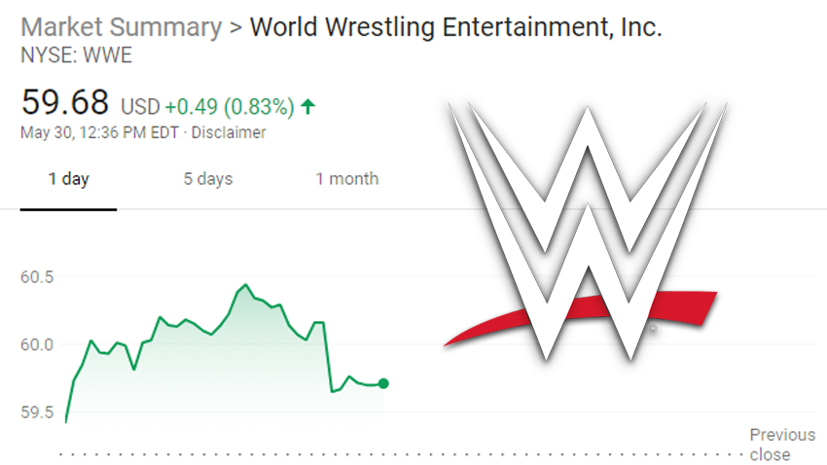Click the World Wrestling Entertainment, Inc. title
The height and width of the screenshot is (465, 827).
coord(455,27)
